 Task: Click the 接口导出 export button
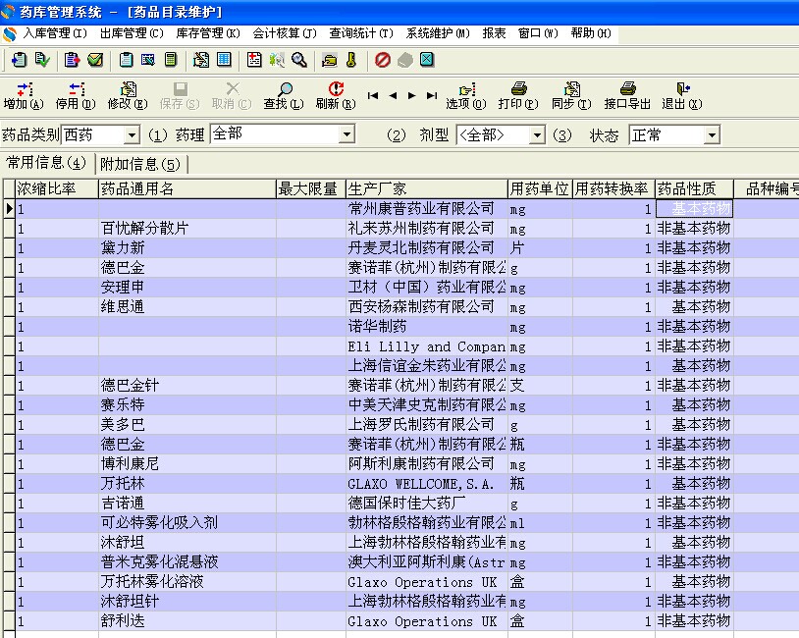click(627, 96)
